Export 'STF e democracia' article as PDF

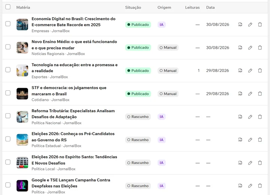tap(240, 94)
